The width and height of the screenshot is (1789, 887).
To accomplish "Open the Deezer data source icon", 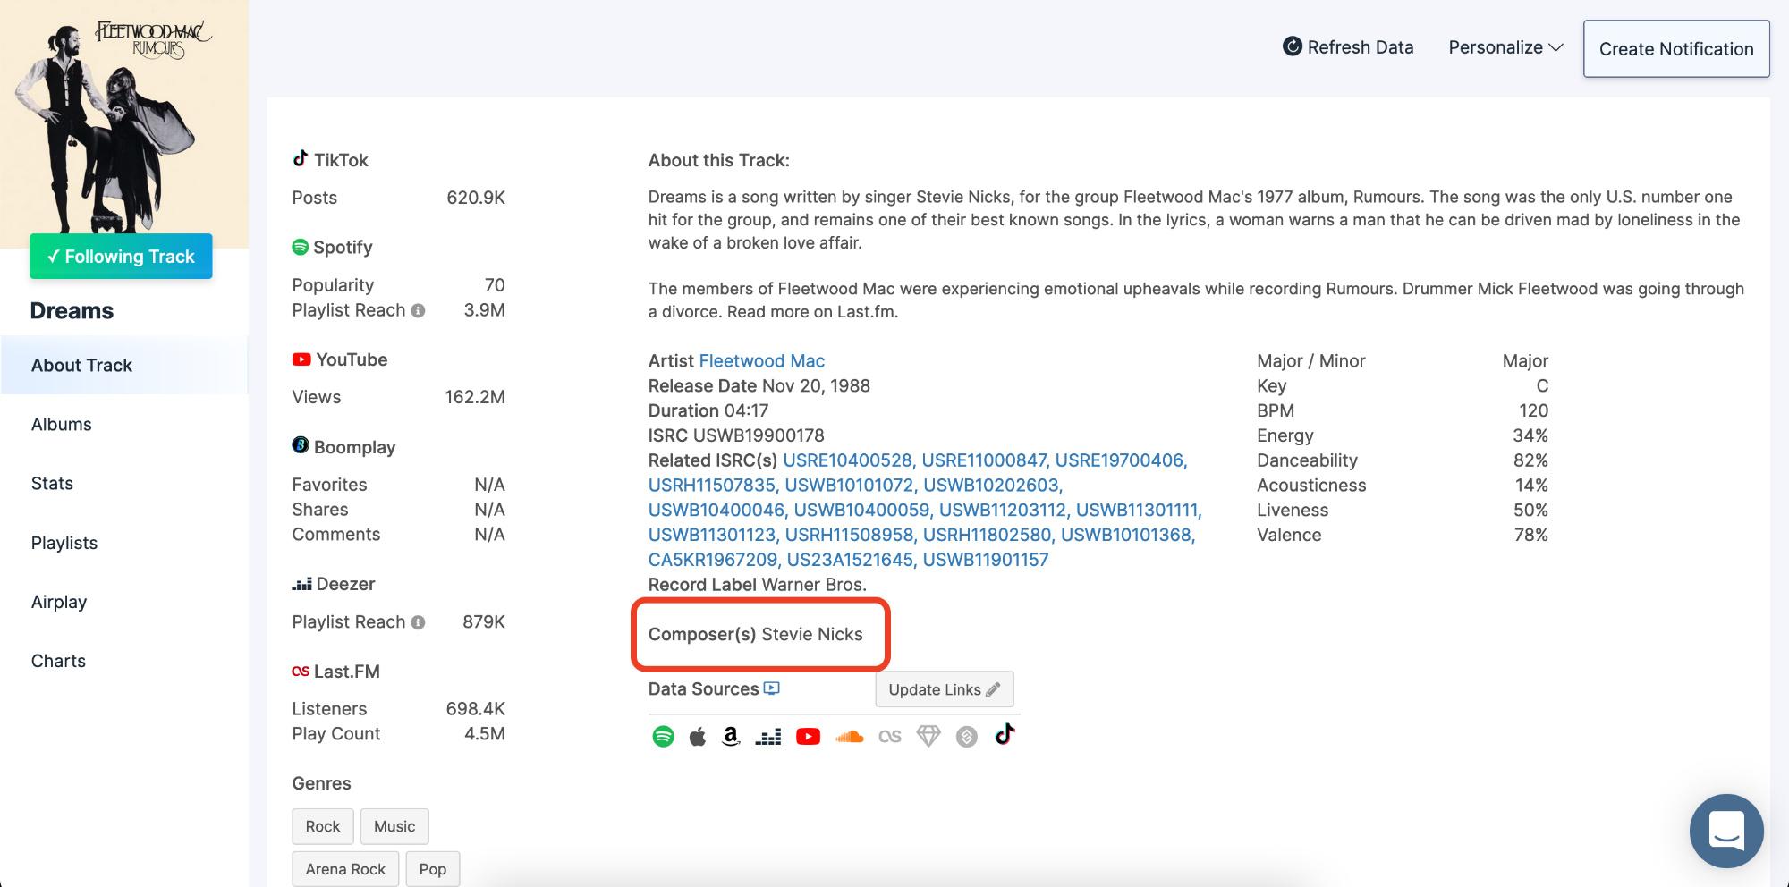I will click(x=768, y=738).
